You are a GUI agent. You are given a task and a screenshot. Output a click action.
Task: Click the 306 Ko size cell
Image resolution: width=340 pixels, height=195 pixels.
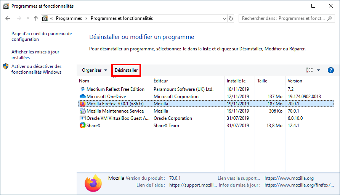276,111
